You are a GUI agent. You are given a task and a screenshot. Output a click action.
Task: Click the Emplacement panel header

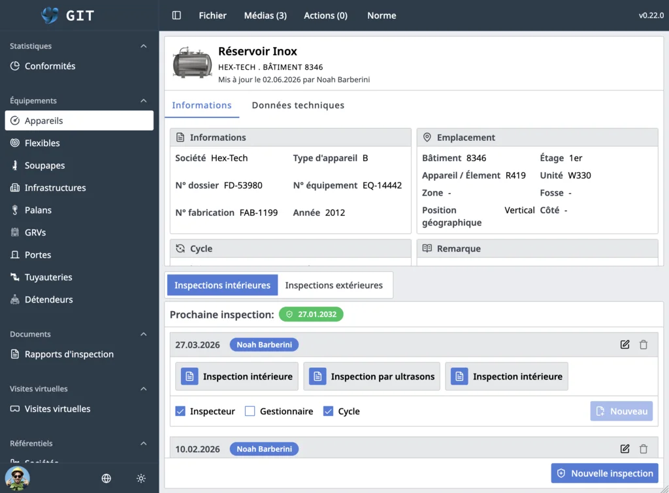tap(537, 138)
